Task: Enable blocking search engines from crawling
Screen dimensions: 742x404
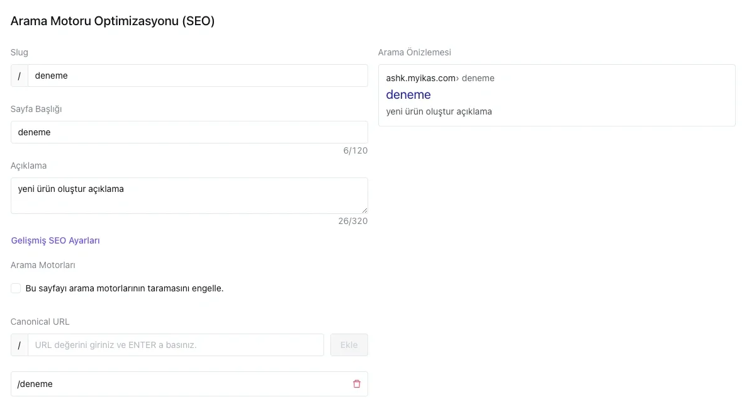Action: click(x=16, y=289)
